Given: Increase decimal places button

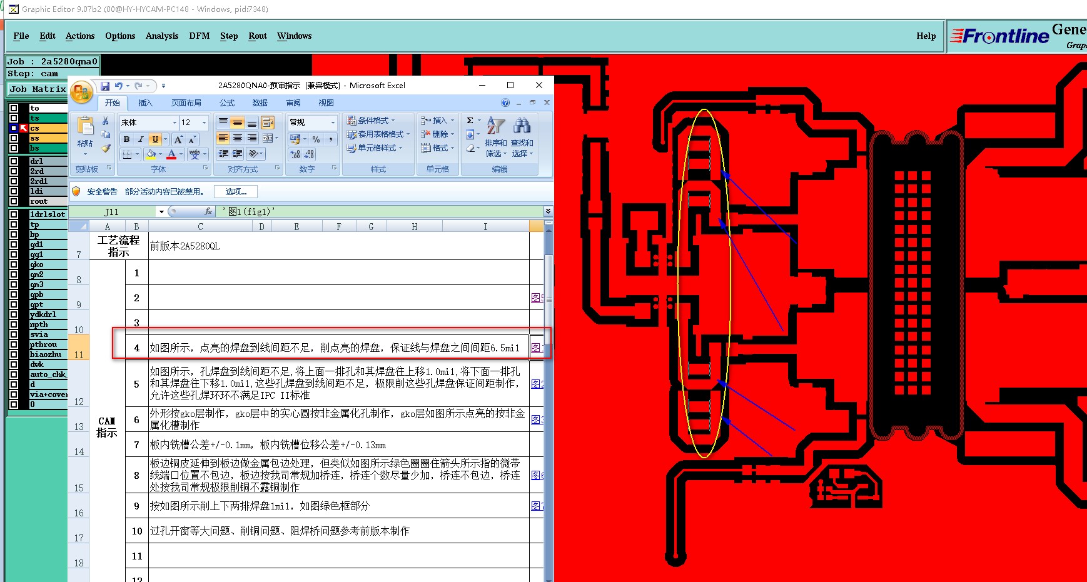Looking at the screenshot, I should (x=295, y=154).
